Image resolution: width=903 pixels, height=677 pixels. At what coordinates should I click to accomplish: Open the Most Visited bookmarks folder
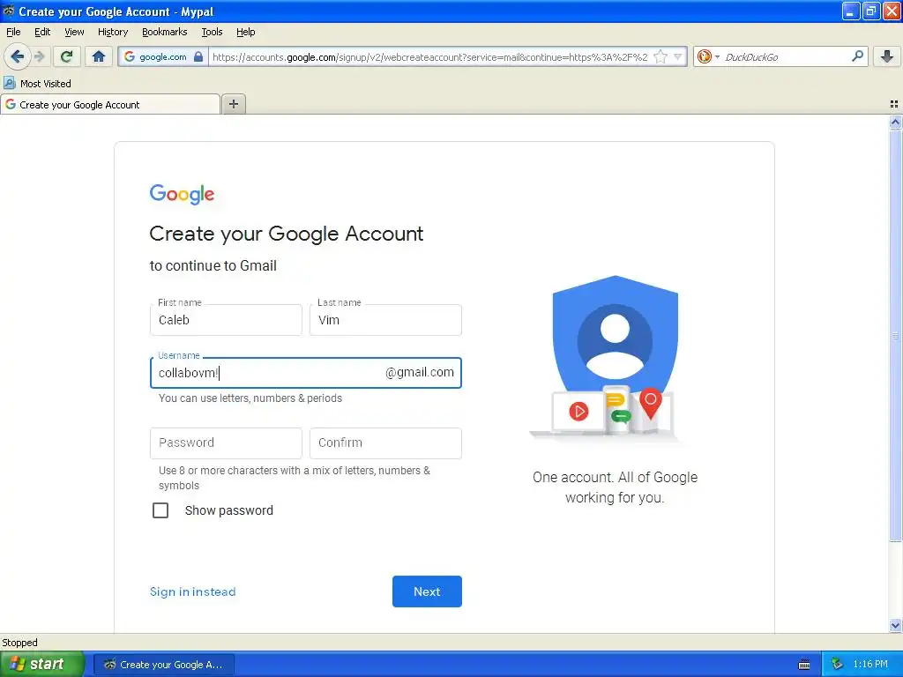(37, 84)
